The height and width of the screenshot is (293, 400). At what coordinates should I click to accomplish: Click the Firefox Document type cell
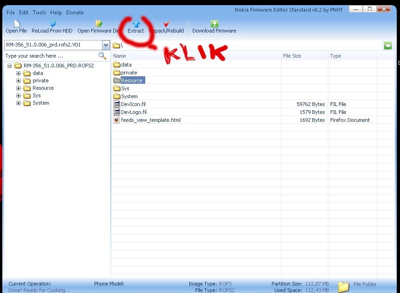[x=350, y=120]
